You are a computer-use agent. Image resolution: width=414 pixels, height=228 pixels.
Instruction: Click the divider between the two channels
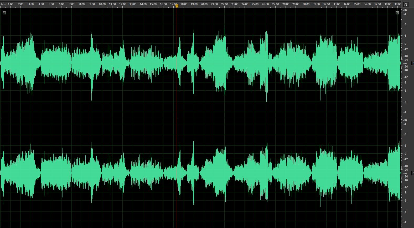200,118
